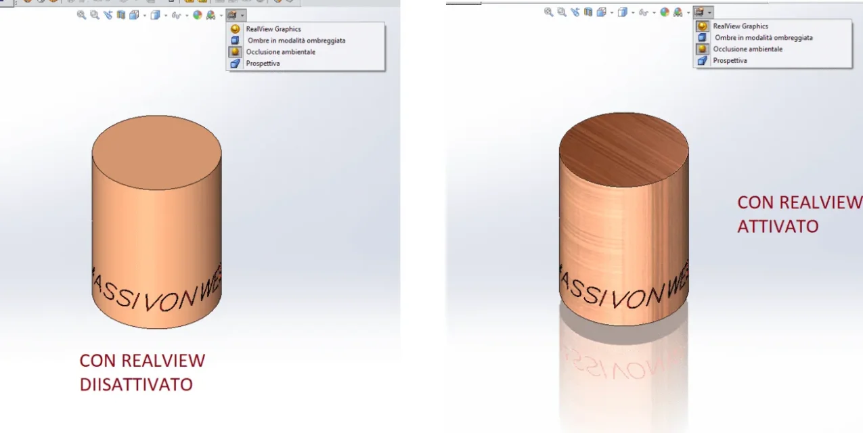Click Section View in RealView-disattivato screenshot
The height and width of the screenshot is (433, 863).
121,15
